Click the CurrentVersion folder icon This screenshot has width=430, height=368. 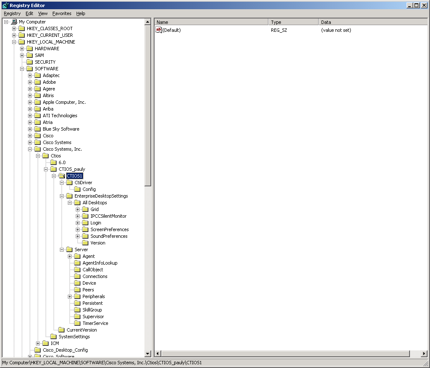pos(62,330)
